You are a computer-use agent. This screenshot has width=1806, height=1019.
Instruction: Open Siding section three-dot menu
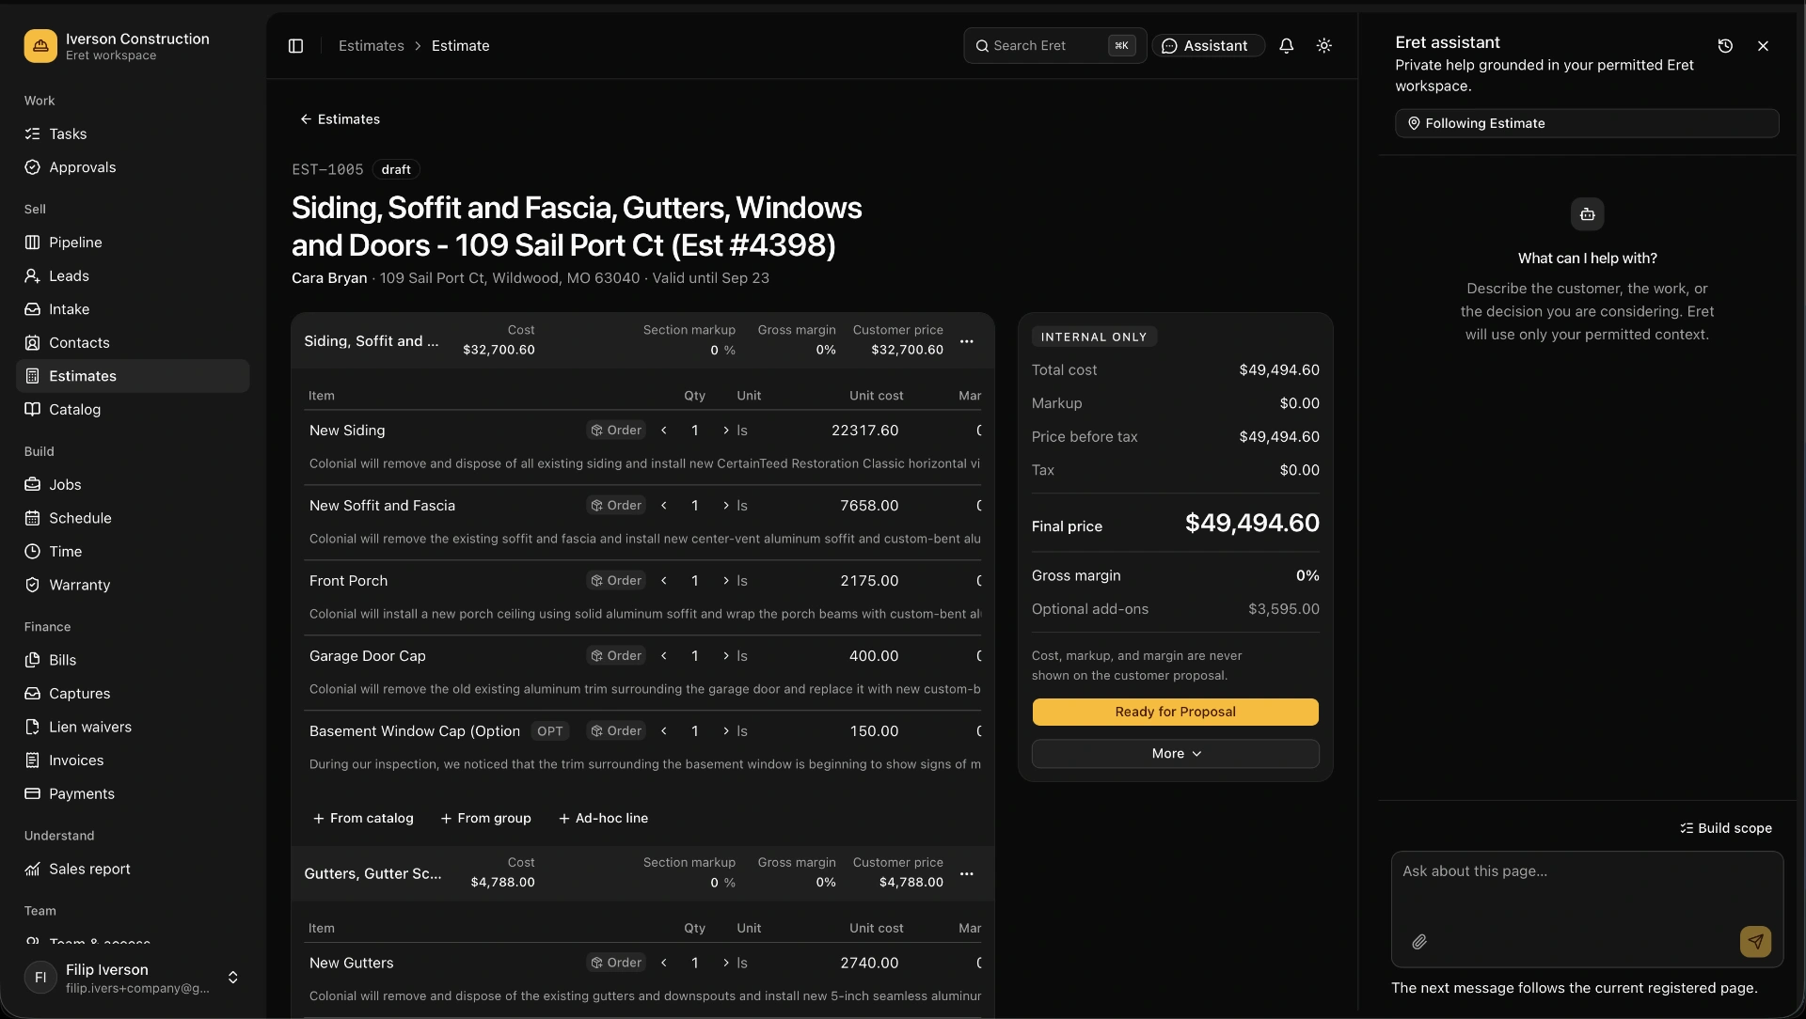[966, 341]
